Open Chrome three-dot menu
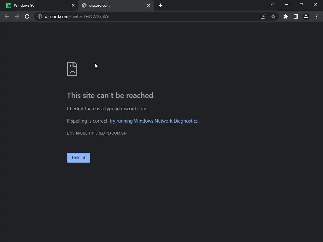Screen dimensions: 323x242 [x=316, y=16]
